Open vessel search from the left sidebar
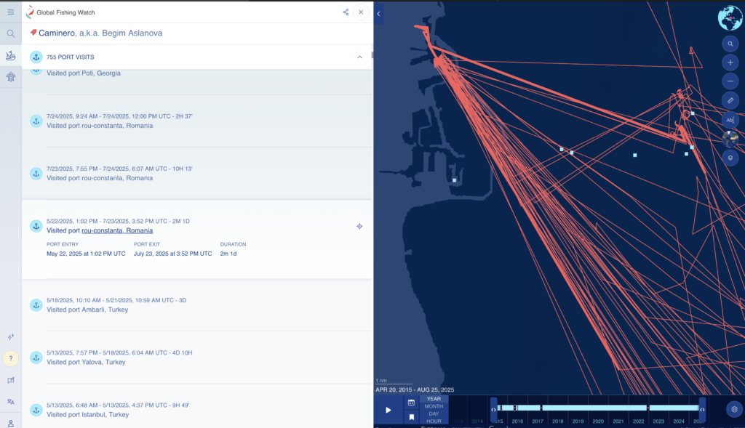This screenshot has width=745, height=428. point(10,33)
